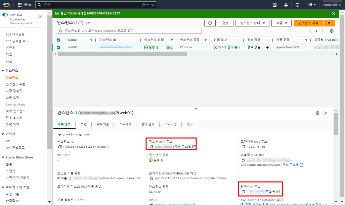The image size is (345, 205).
Task: Dismiss the green success banner
Action: click(x=334, y=14)
